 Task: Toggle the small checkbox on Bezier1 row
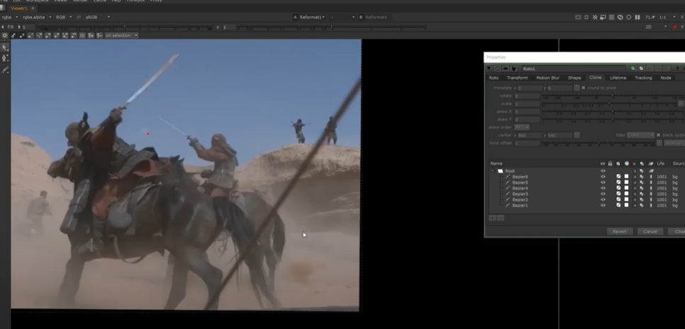click(x=635, y=204)
